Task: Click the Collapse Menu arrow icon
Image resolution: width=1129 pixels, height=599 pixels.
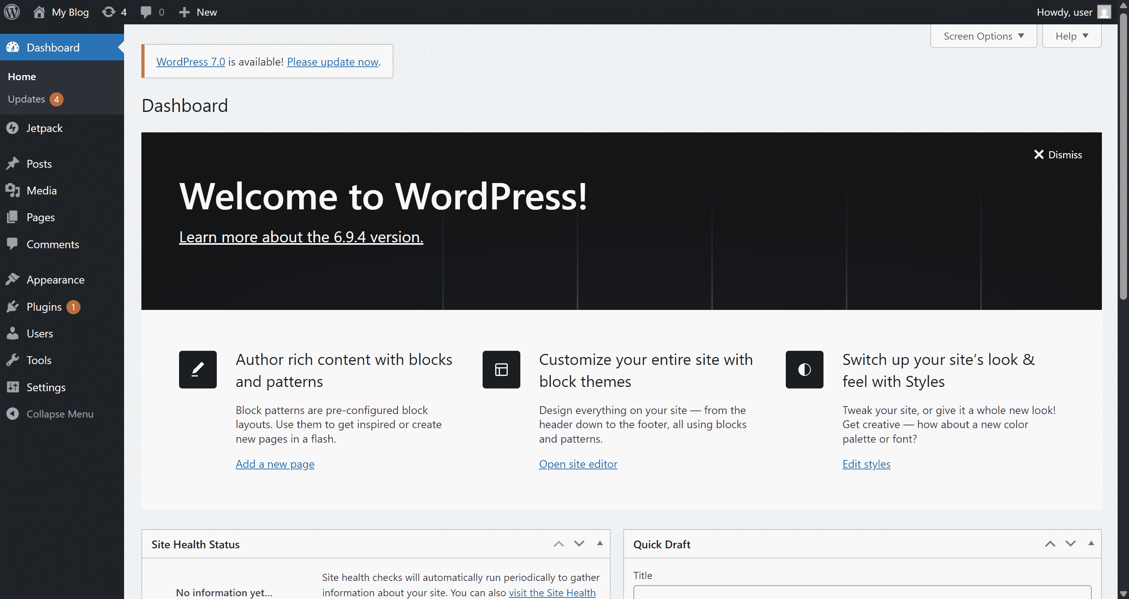Action: 13,414
